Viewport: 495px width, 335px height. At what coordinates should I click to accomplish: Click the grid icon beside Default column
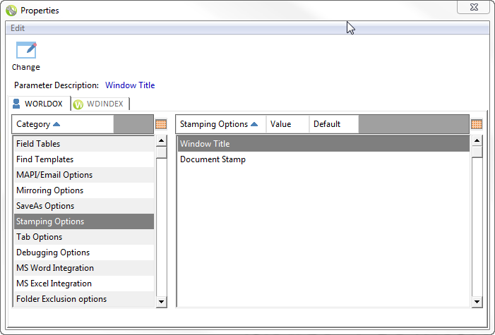tap(477, 124)
